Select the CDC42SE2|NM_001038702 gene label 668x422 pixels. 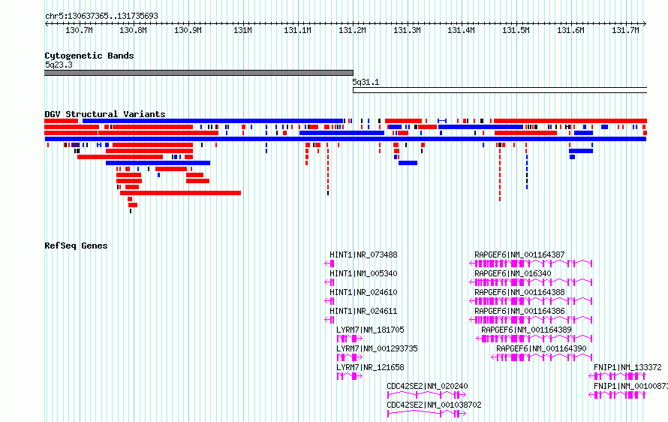pyautogui.click(x=434, y=405)
